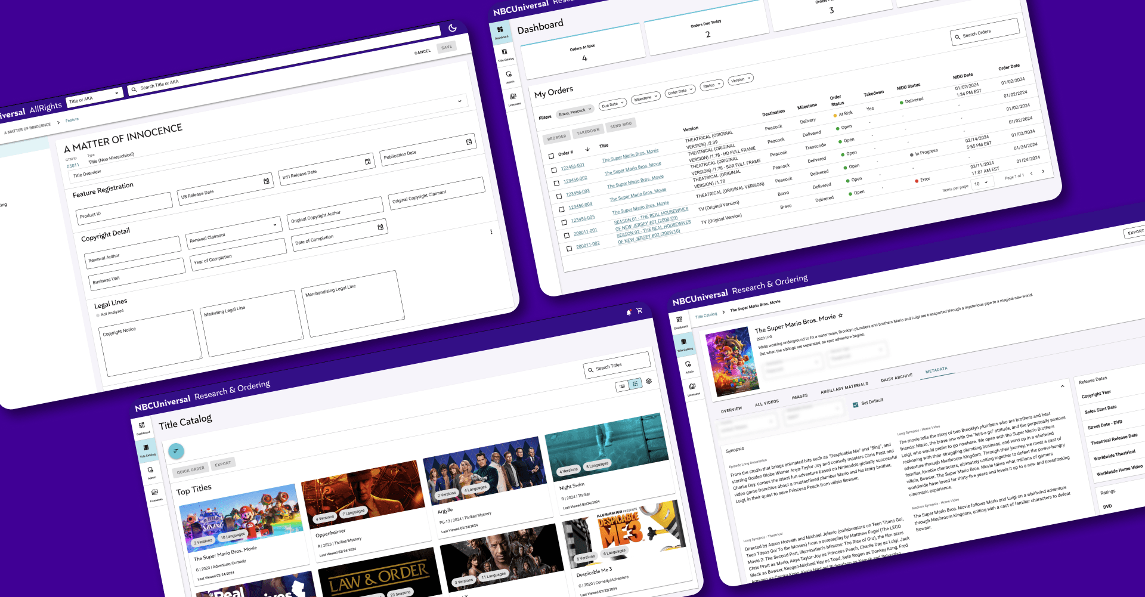Viewport: 1145px width, 597px height.
Task: Click the QUICK ORDER button
Action: pos(190,469)
